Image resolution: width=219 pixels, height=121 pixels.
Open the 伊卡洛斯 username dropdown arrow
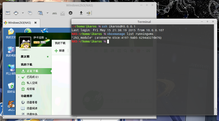46,38
